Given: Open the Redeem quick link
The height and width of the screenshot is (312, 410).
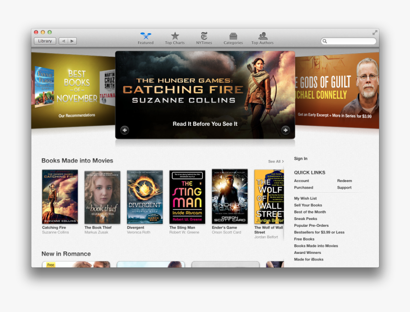Looking at the screenshot, I should pyautogui.click(x=345, y=181).
